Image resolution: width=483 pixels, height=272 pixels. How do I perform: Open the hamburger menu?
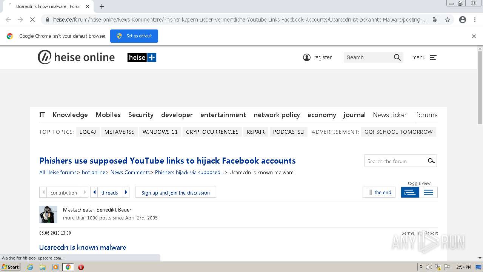[433, 57]
